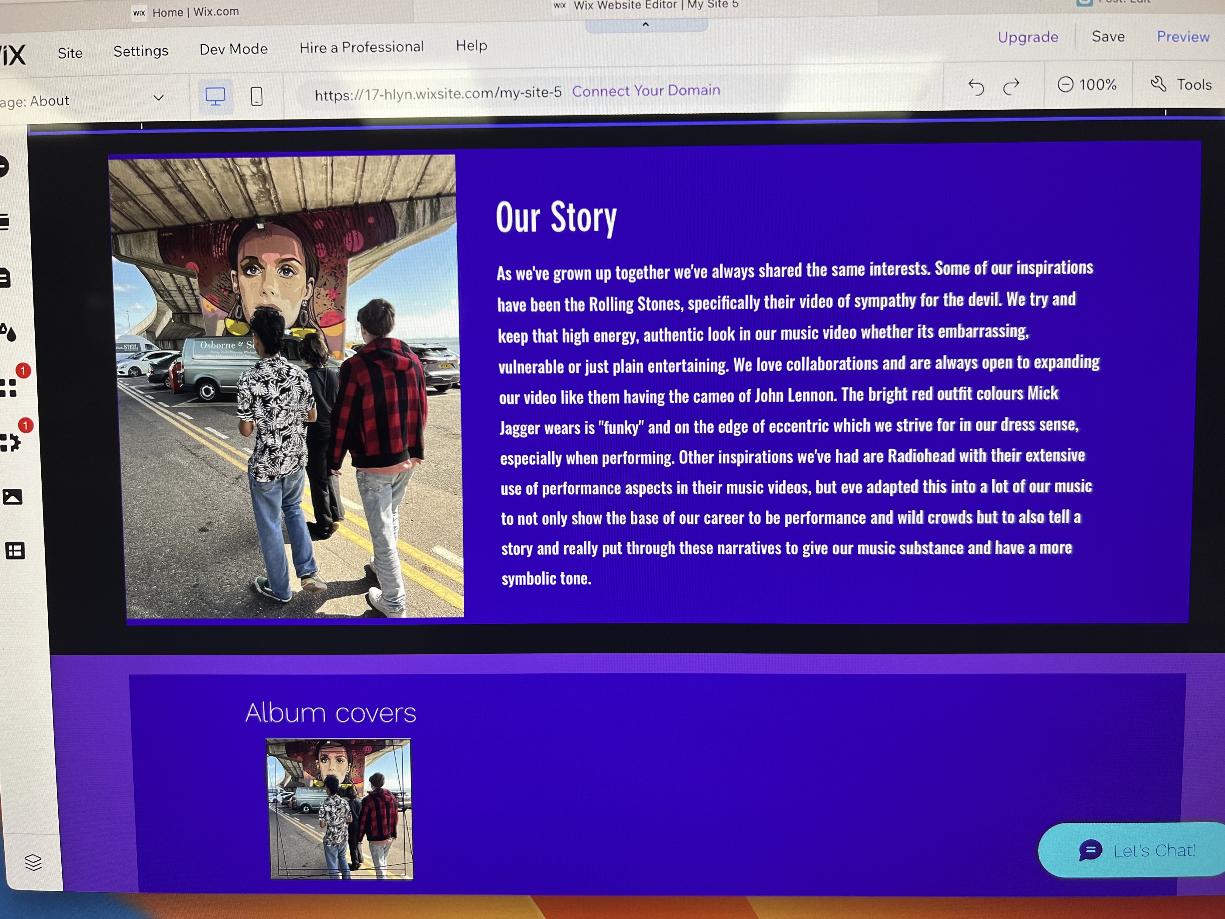Viewport: 1225px width, 919px height.
Task: Open the Settings menu
Action: tap(141, 51)
